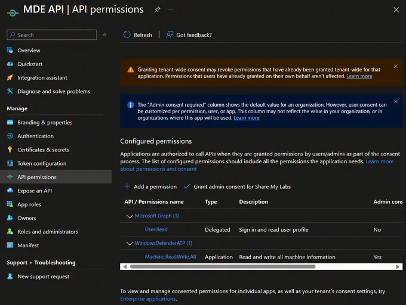This screenshot has width=406, height=305.
Task: Dismiss the blue Admin consent info banner
Action: (x=396, y=101)
